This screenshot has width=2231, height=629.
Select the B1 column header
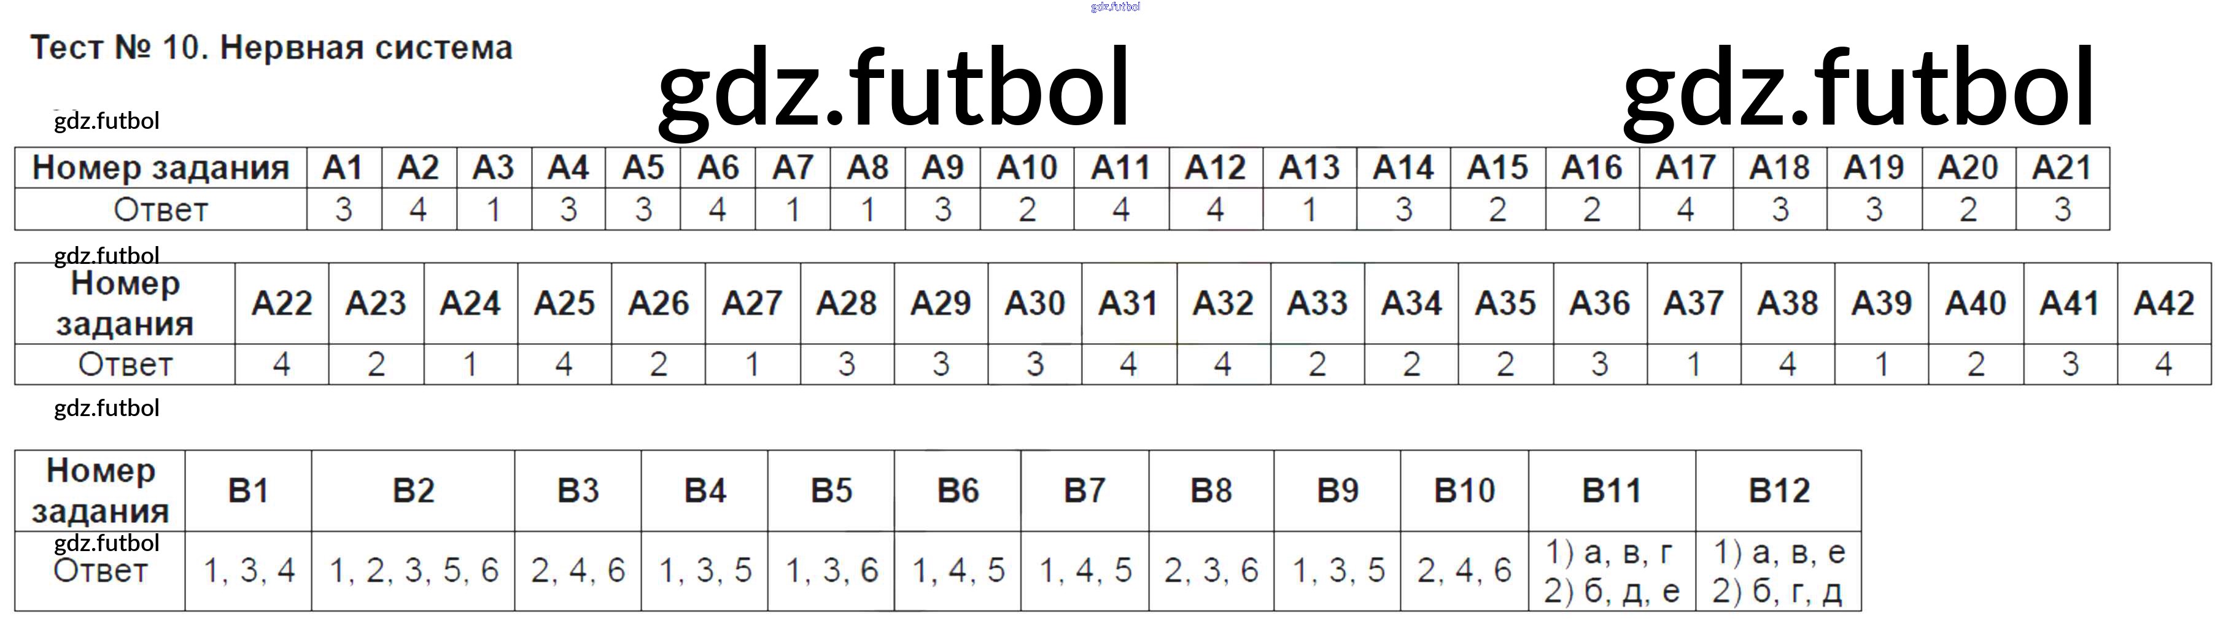tap(247, 490)
